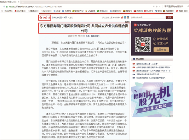Click the 证券之星APP logo in the ad
Image resolution: width=189 pixels, height=140 pixels.
[135, 25]
